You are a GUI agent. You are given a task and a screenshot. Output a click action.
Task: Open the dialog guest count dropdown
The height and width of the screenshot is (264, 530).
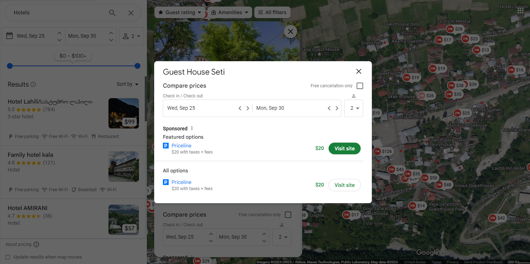[354, 108]
